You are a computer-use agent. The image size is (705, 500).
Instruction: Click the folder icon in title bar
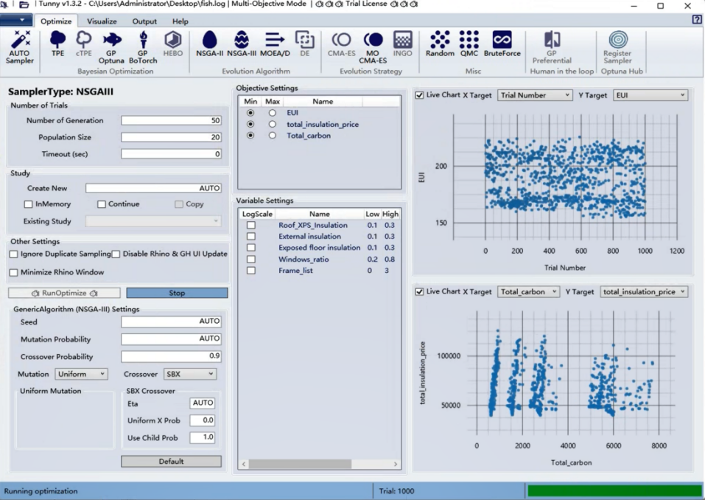pos(24,4)
